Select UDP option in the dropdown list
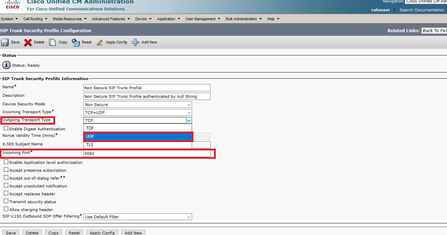447x235 pixels. 138,136
